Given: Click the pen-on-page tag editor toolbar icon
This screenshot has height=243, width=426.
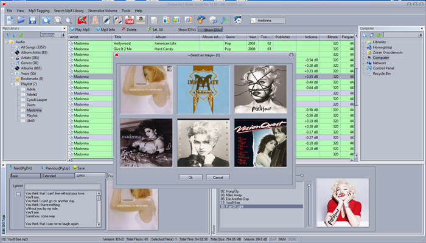Looking at the screenshot, I should (106, 20).
